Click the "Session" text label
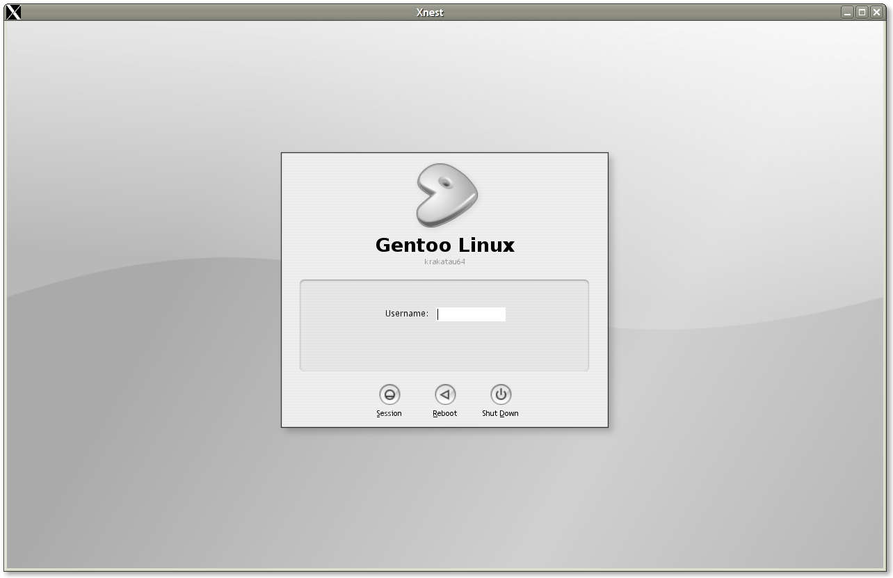Screen dimensions: 893x578 click(x=389, y=413)
